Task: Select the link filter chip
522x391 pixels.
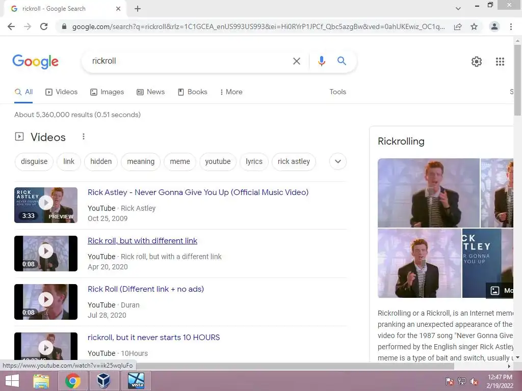Action: click(x=69, y=161)
